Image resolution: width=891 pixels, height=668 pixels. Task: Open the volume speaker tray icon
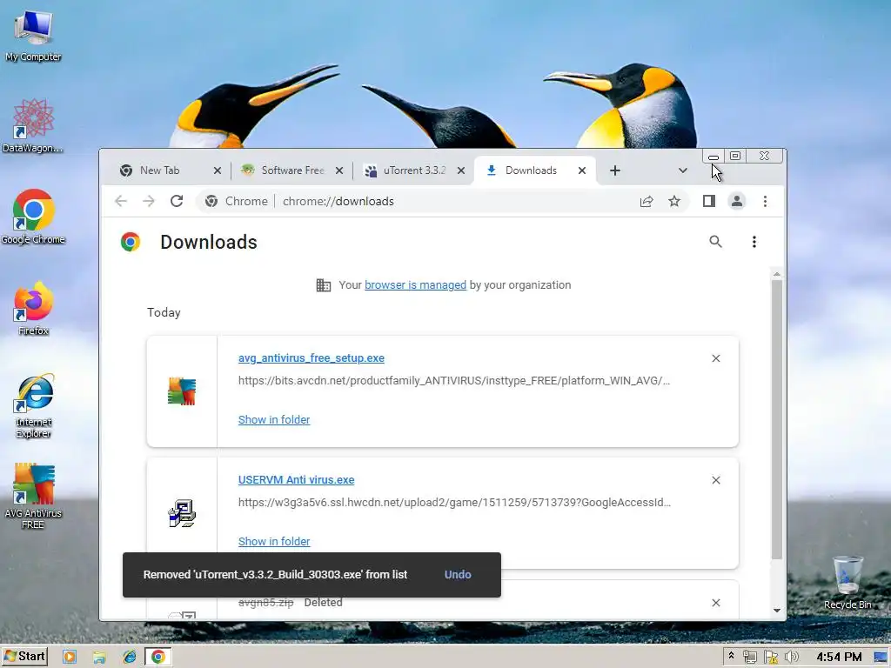(x=791, y=658)
